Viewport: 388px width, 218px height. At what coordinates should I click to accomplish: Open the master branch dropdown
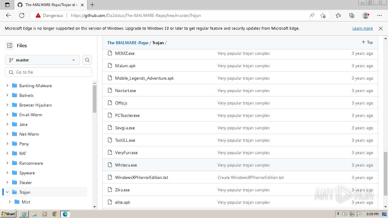[42, 60]
